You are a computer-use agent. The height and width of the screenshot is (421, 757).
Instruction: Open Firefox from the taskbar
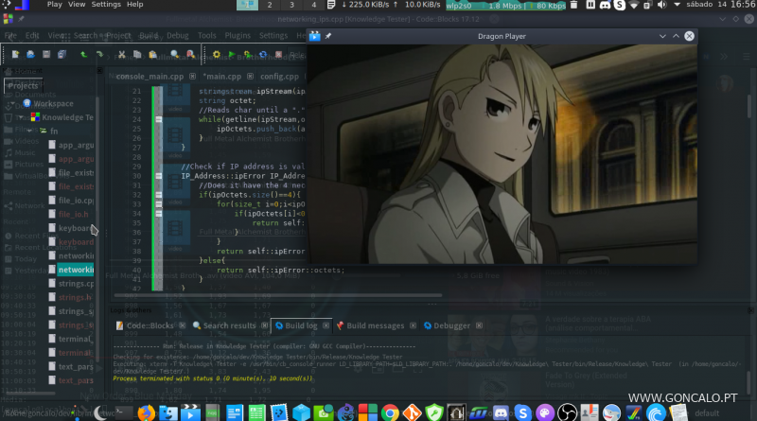[x=146, y=412]
